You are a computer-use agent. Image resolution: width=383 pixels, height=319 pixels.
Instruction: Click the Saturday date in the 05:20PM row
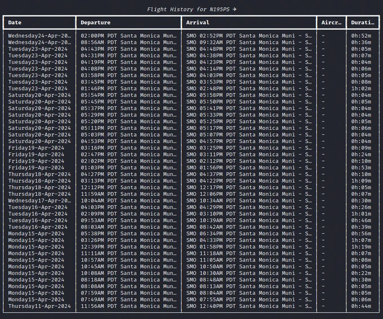click(x=39, y=122)
